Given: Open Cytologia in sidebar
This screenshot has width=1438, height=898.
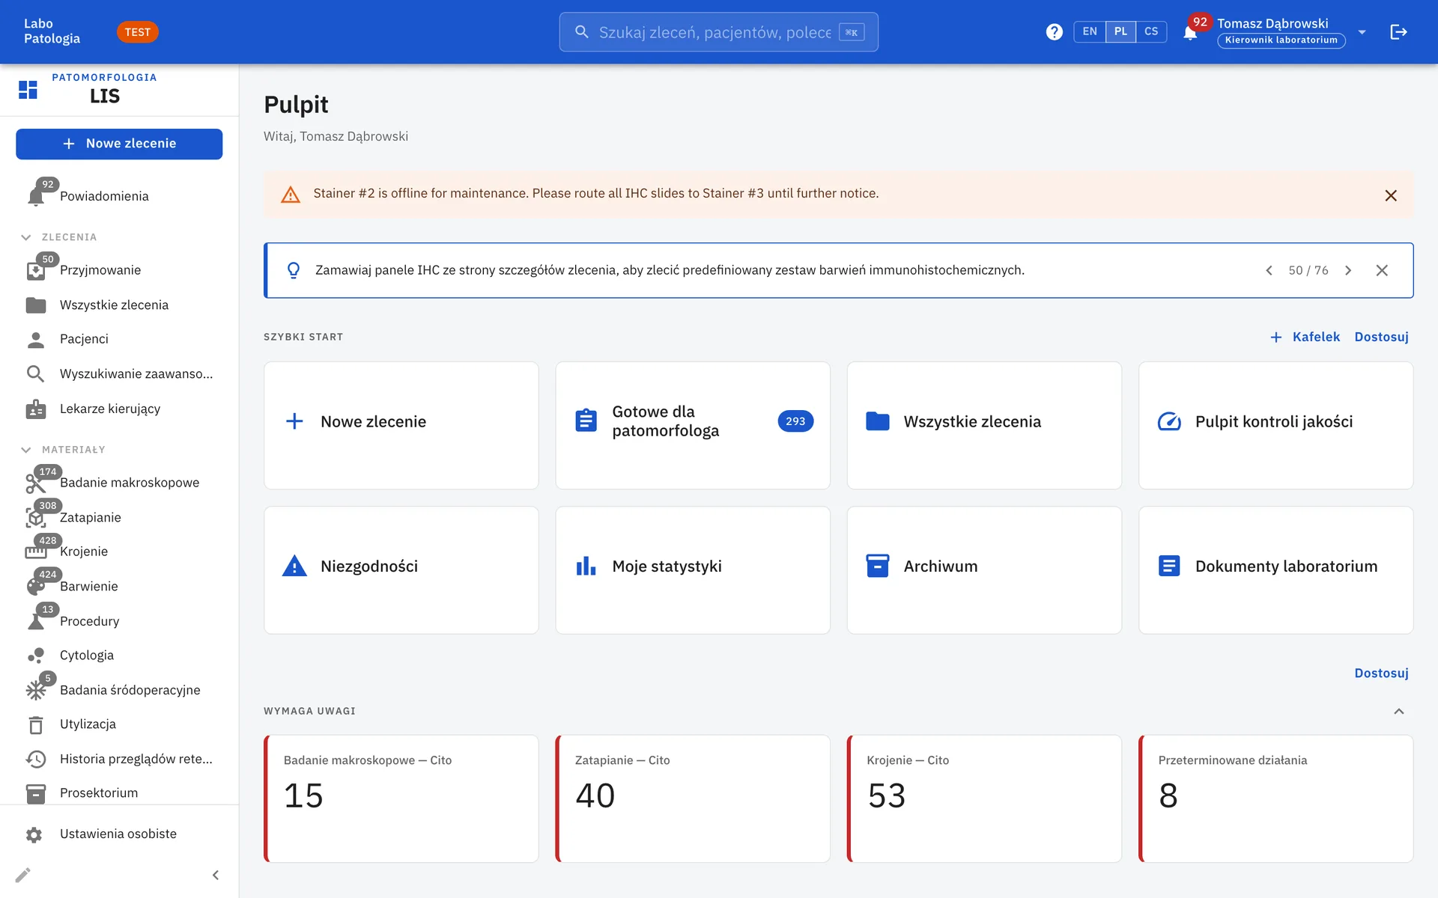Looking at the screenshot, I should [120, 656].
